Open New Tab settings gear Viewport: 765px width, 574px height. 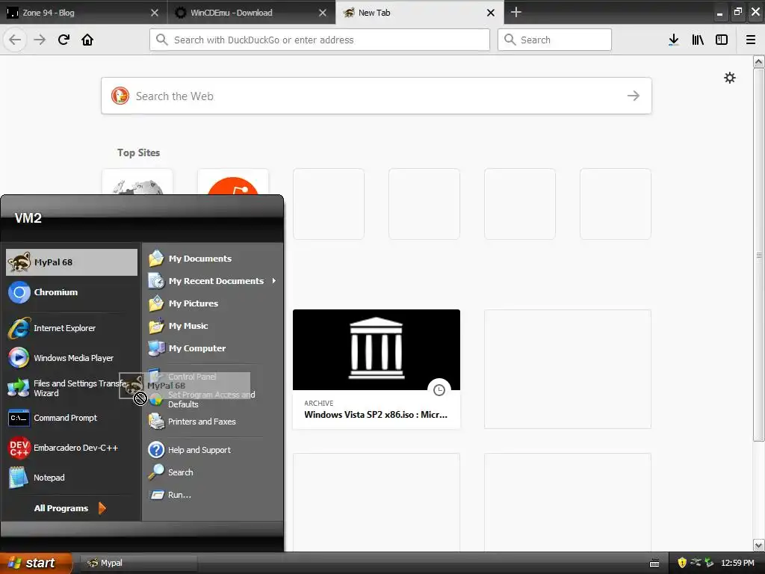click(x=729, y=78)
